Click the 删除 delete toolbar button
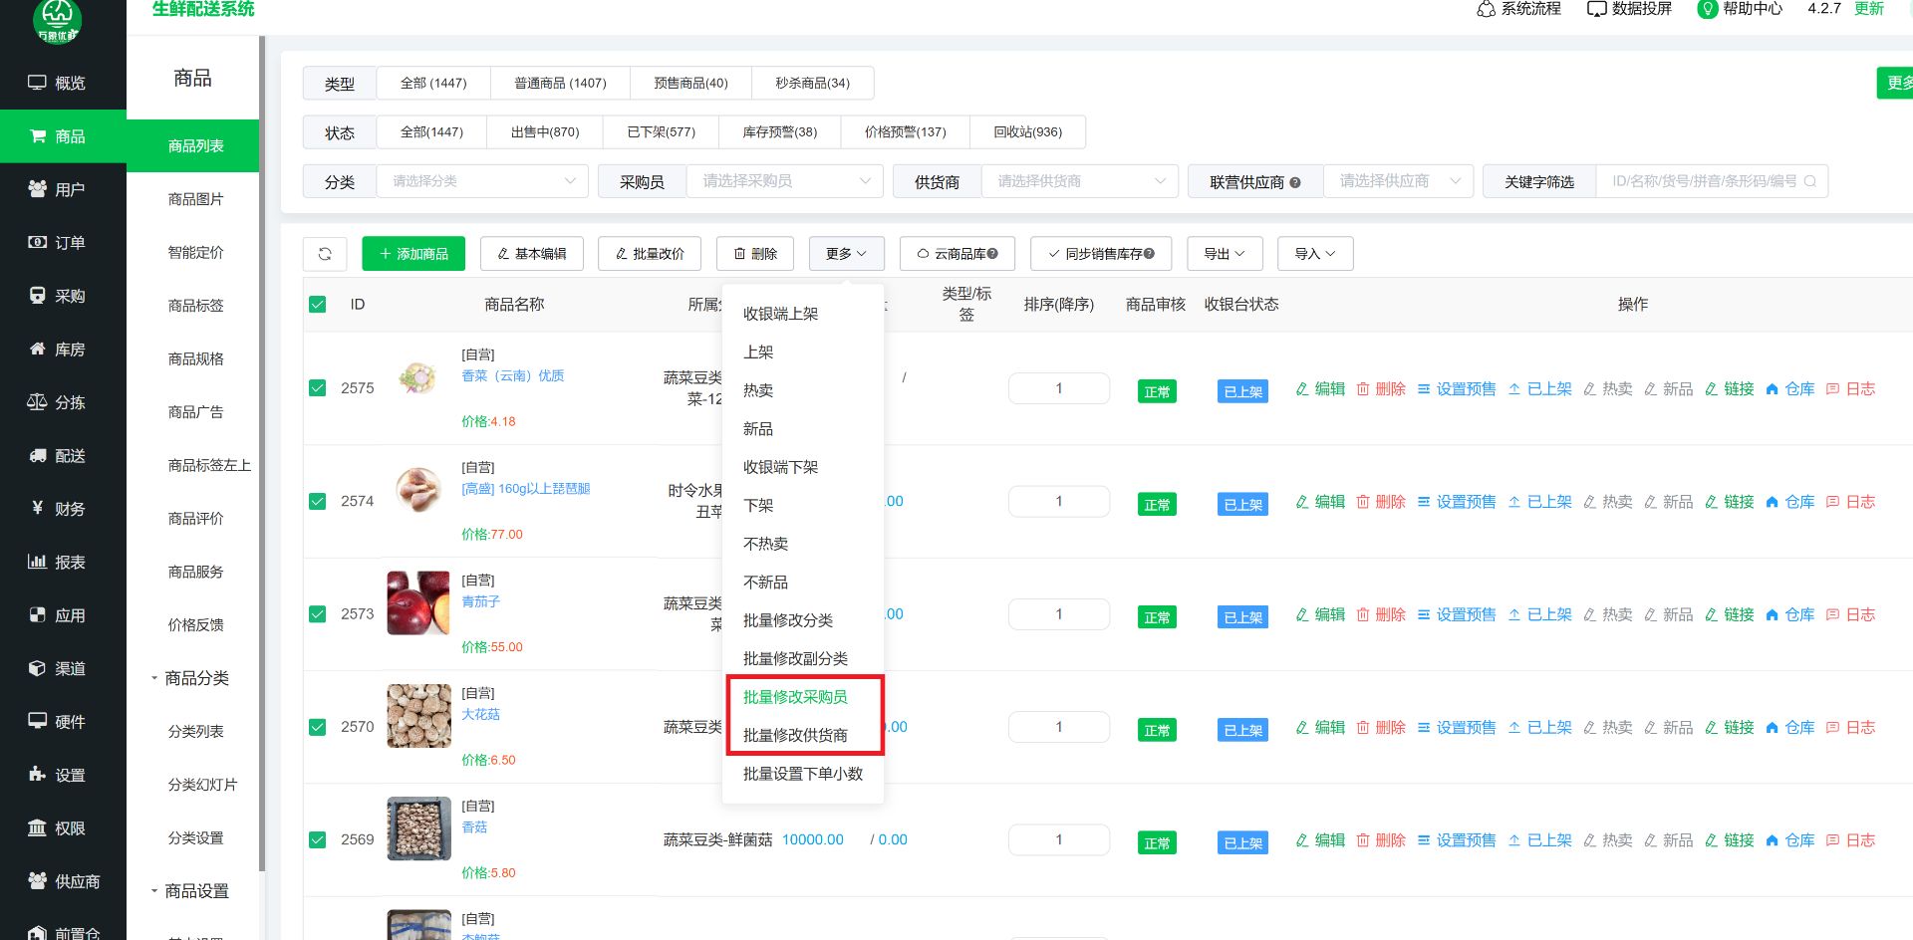This screenshot has height=940, width=1913. (755, 254)
